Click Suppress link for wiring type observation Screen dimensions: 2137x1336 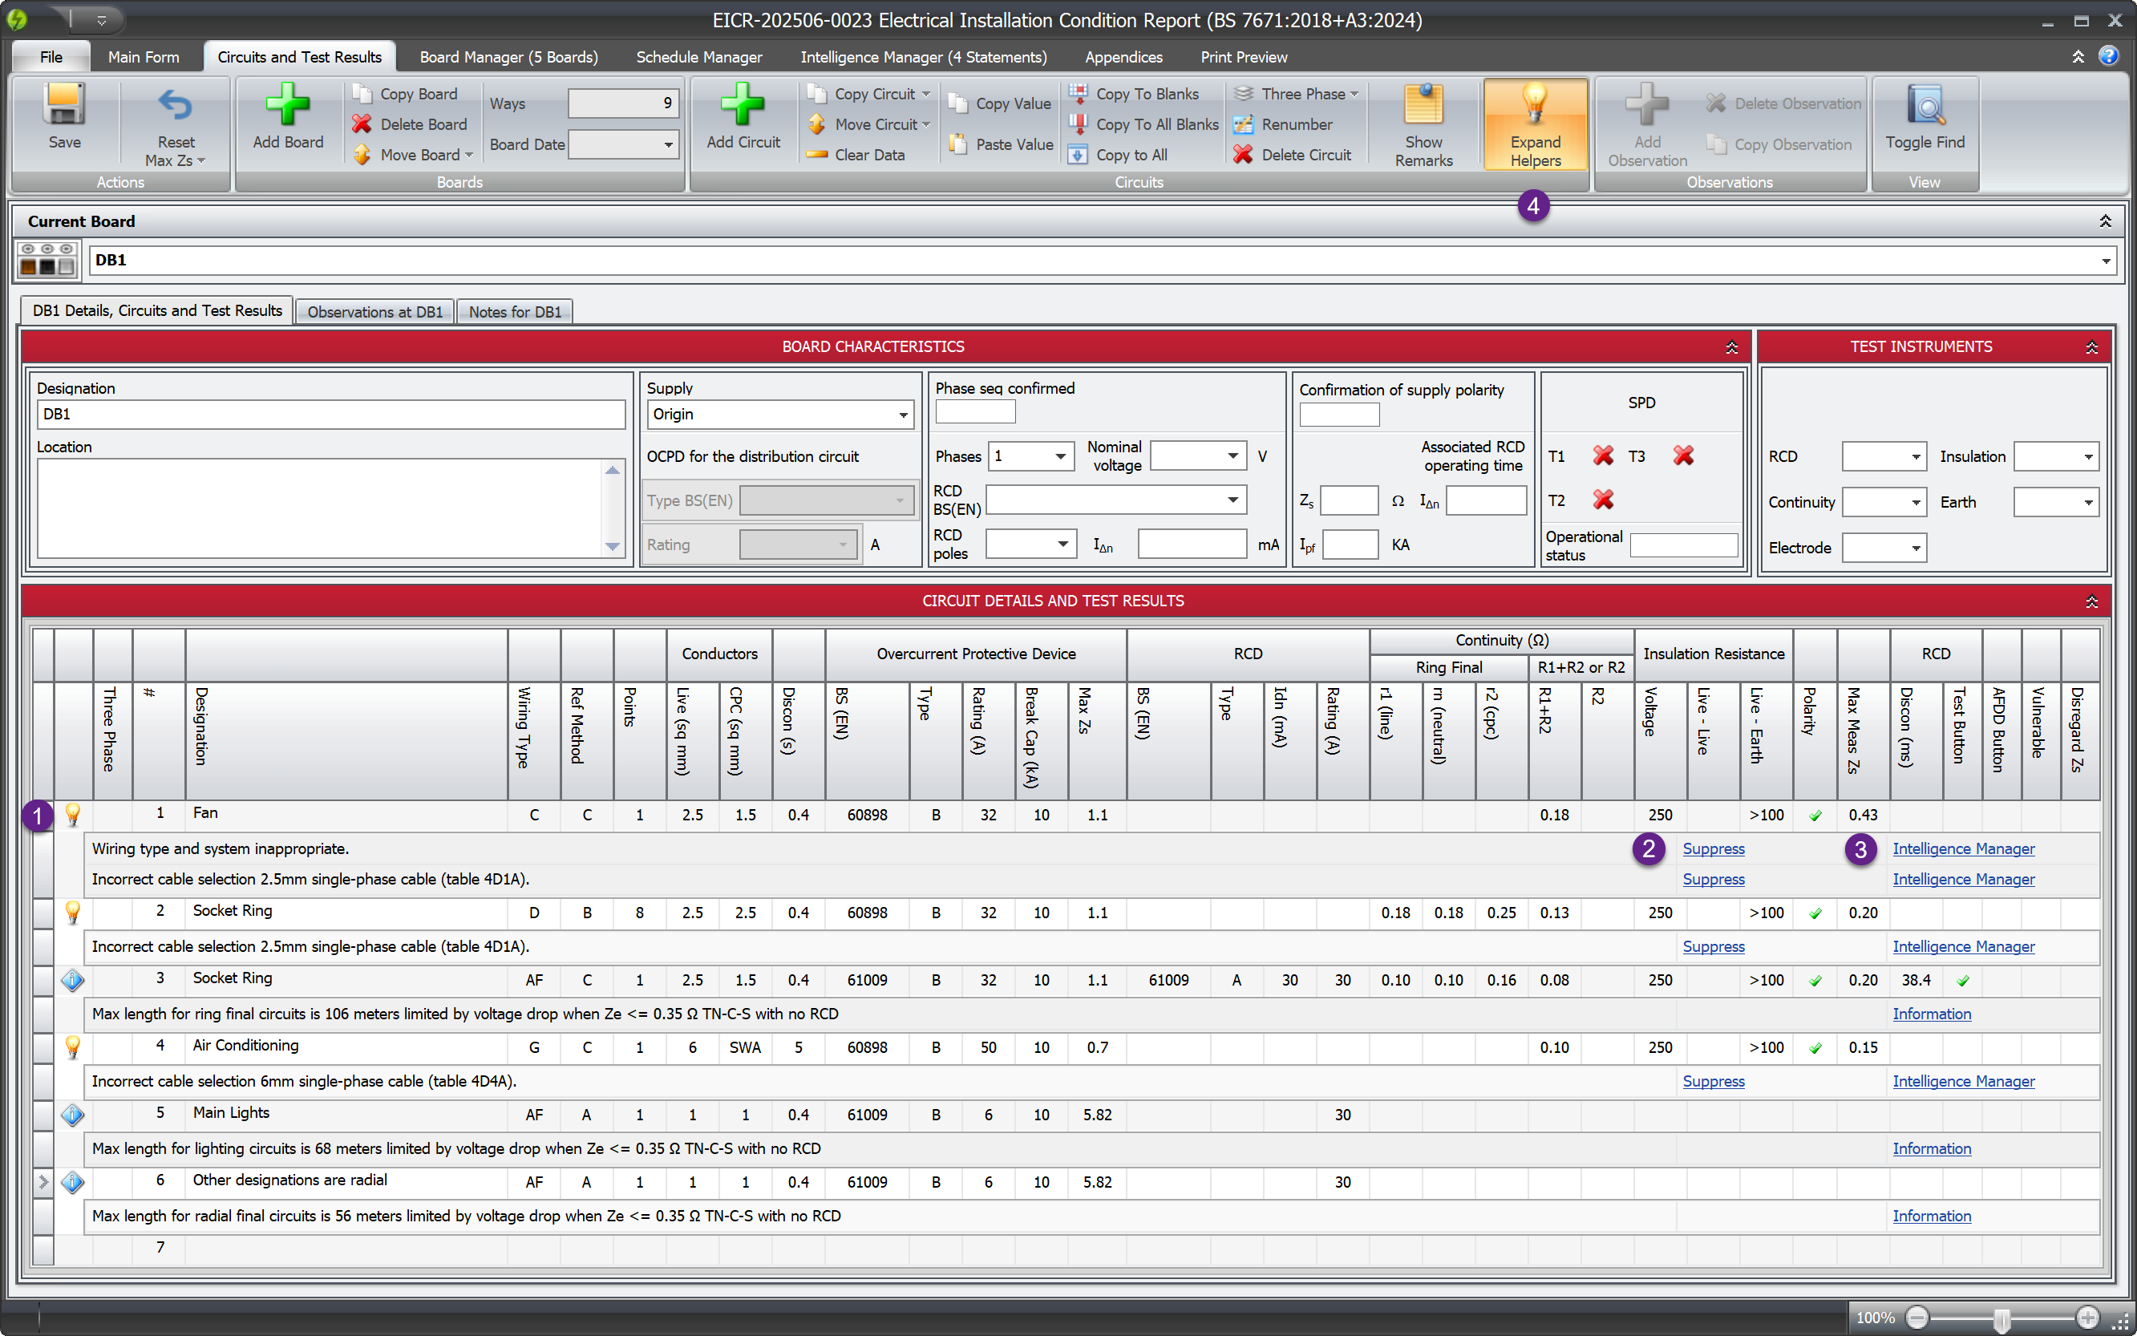pos(1713,848)
